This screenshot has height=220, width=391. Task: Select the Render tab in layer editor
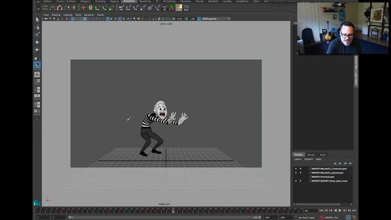(x=311, y=155)
